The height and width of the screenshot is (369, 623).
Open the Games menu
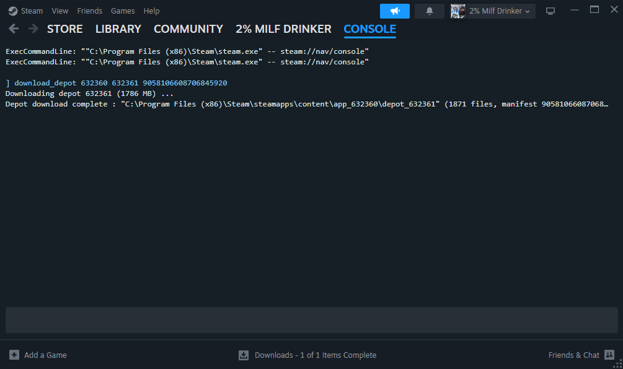click(123, 11)
